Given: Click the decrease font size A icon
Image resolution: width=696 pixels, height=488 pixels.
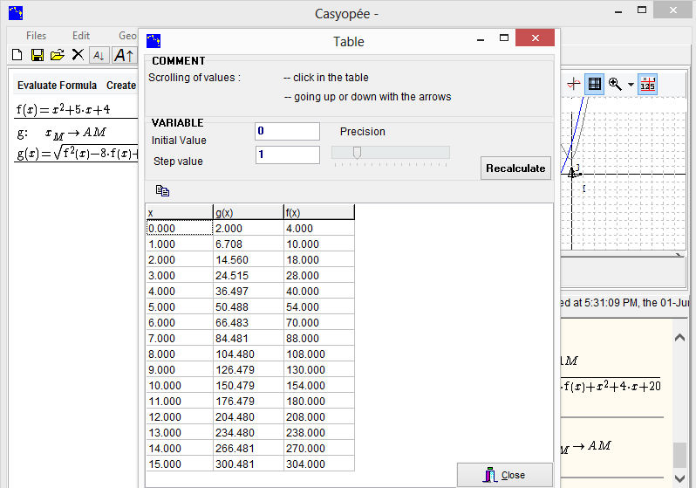Looking at the screenshot, I should (x=99, y=56).
